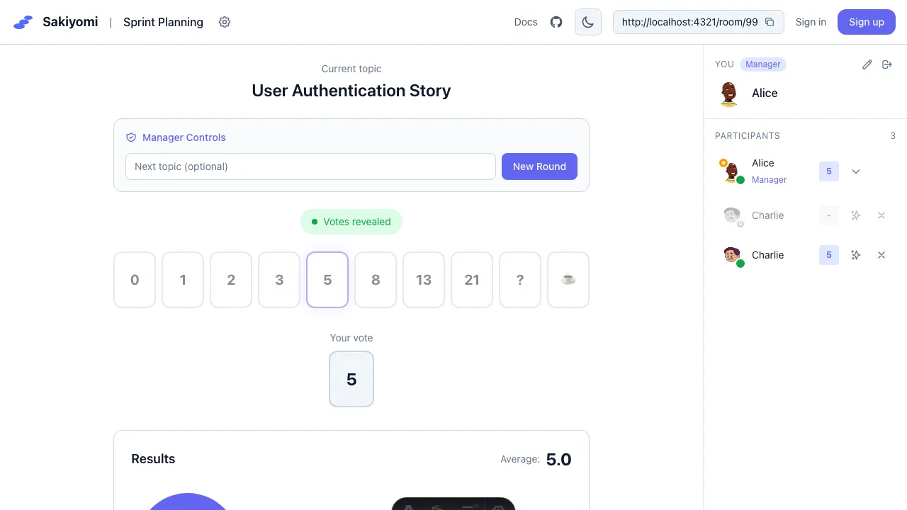Viewport: 907px width, 510px height.
Task: Toggle dark mode
Action: click(x=587, y=22)
